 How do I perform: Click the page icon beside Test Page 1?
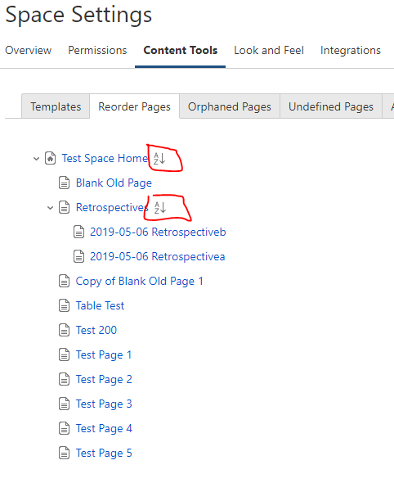(x=65, y=354)
